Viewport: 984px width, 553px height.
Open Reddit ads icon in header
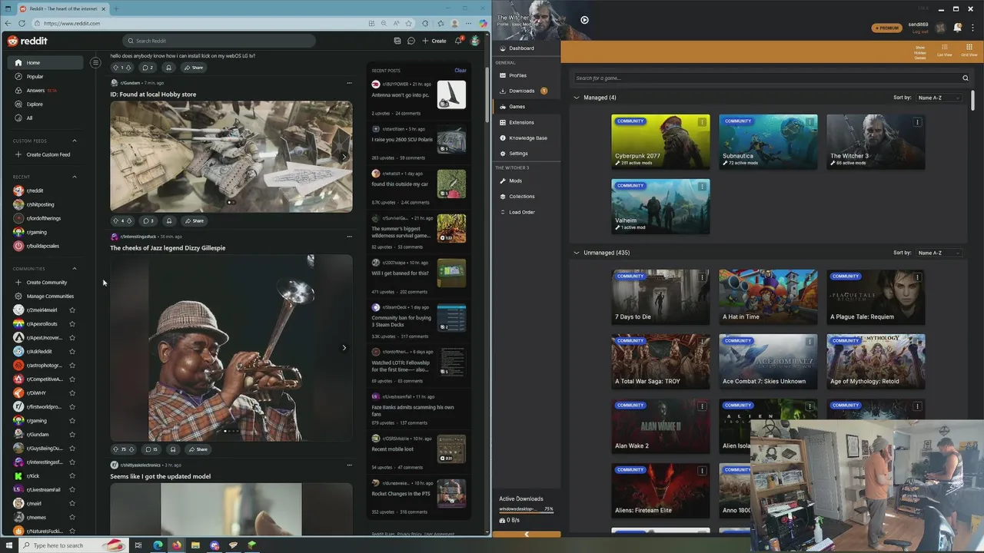point(397,41)
